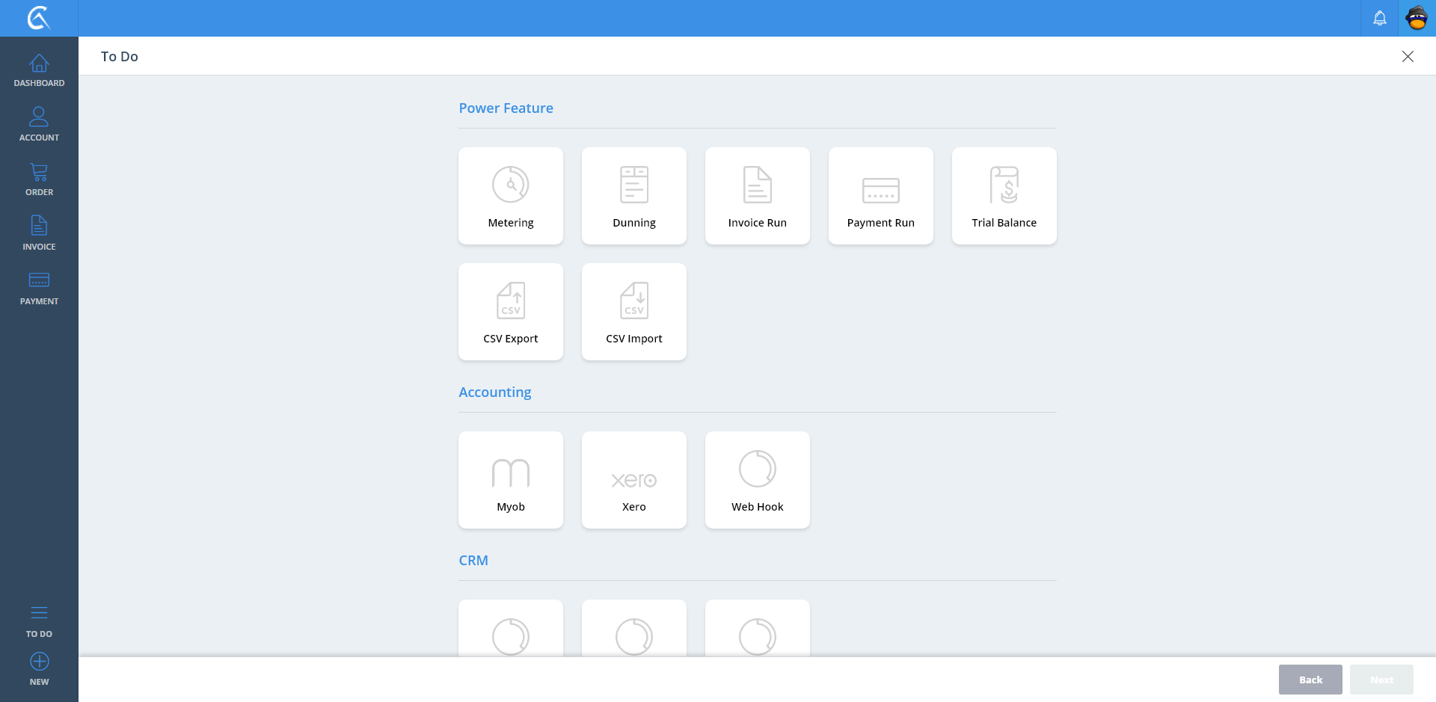Screen dimensions: 1436x702
Task: Open the Myob accounting integration
Action: coord(511,480)
